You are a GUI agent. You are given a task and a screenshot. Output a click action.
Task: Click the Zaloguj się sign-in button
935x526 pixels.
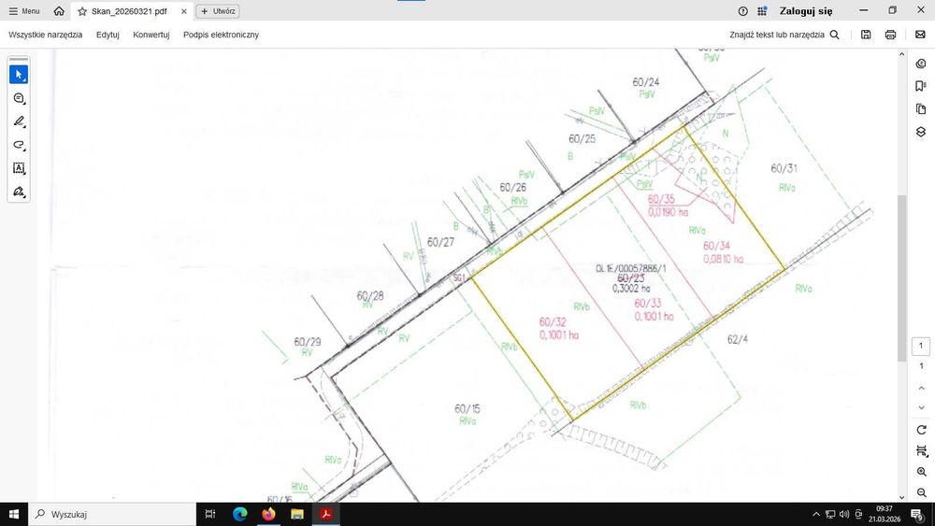806,11
